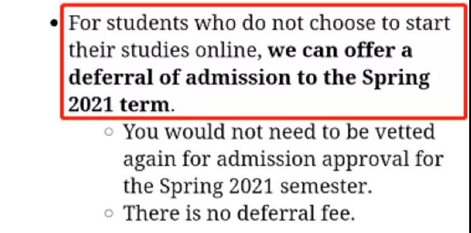This screenshot has height=233, width=471.
Task: Click the hollow bullet before 'There is no'
Action: pyautogui.click(x=109, y=213)
